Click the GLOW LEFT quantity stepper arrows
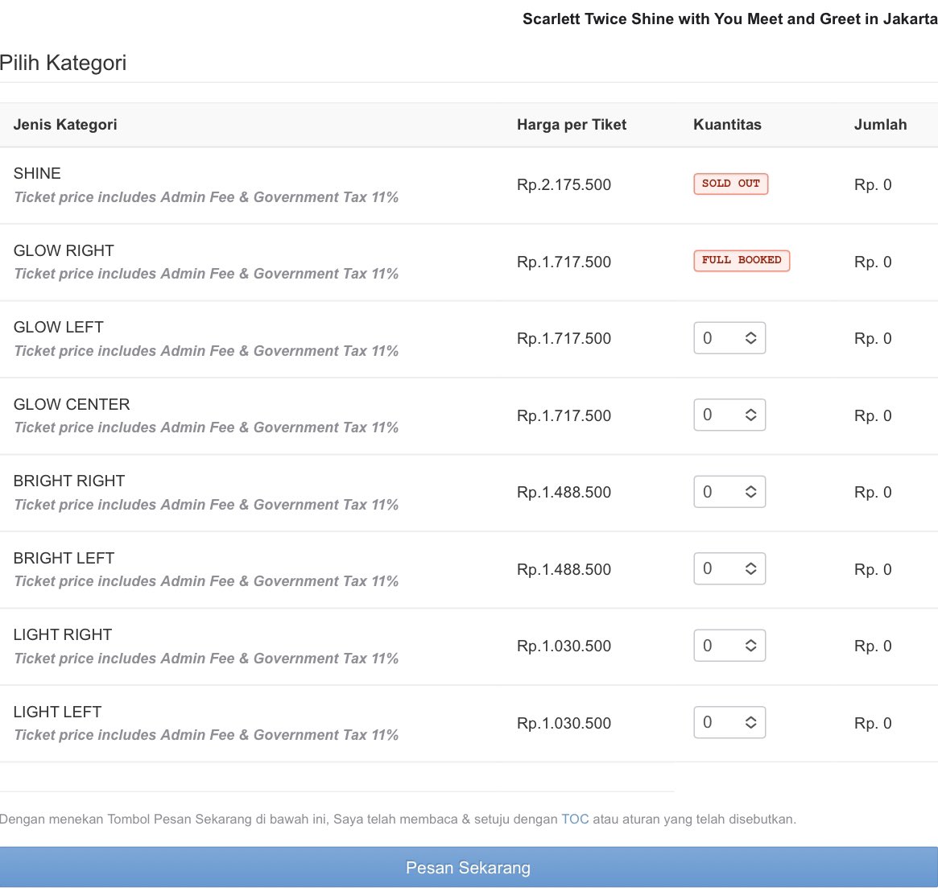Image resolution: width=938 pixels, height=892 pixels. (x=750, y=338)
